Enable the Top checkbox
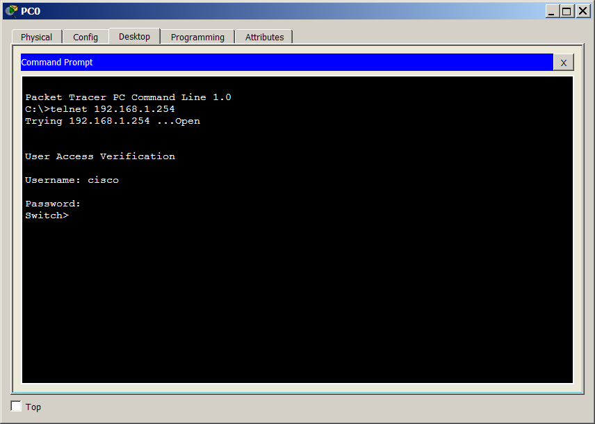Image resolution: width=595 pixels, height=424 pixels. (x=17, y=406)
